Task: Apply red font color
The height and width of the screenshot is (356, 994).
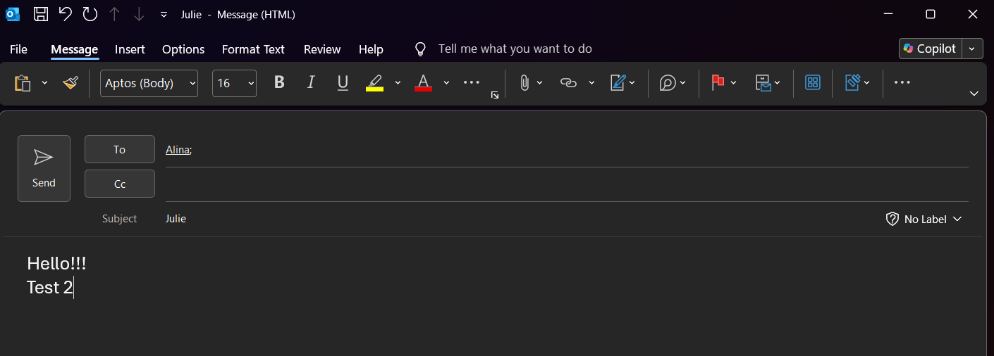Action: click(423, 83)
